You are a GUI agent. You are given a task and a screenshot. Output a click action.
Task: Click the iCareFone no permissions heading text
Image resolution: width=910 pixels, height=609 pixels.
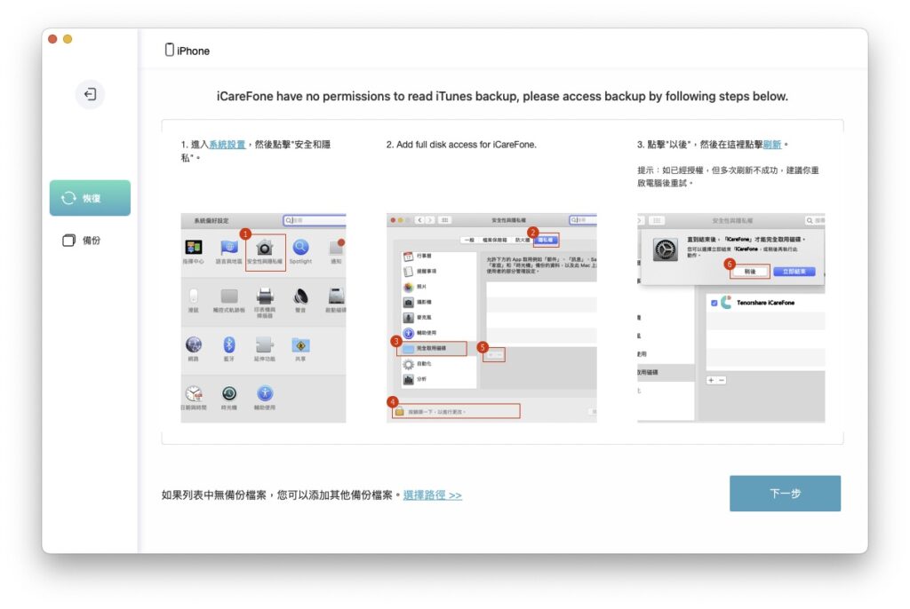[502, 96]
